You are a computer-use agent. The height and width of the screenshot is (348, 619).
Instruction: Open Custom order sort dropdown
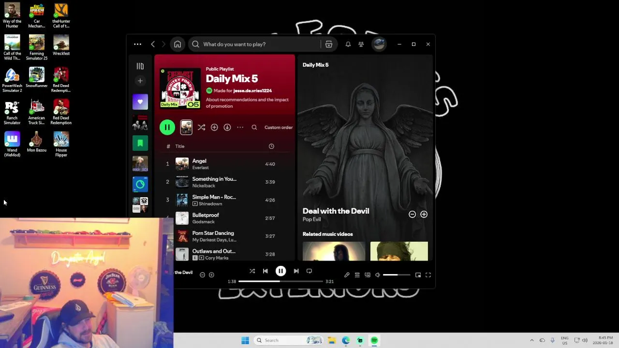[279, 127]
